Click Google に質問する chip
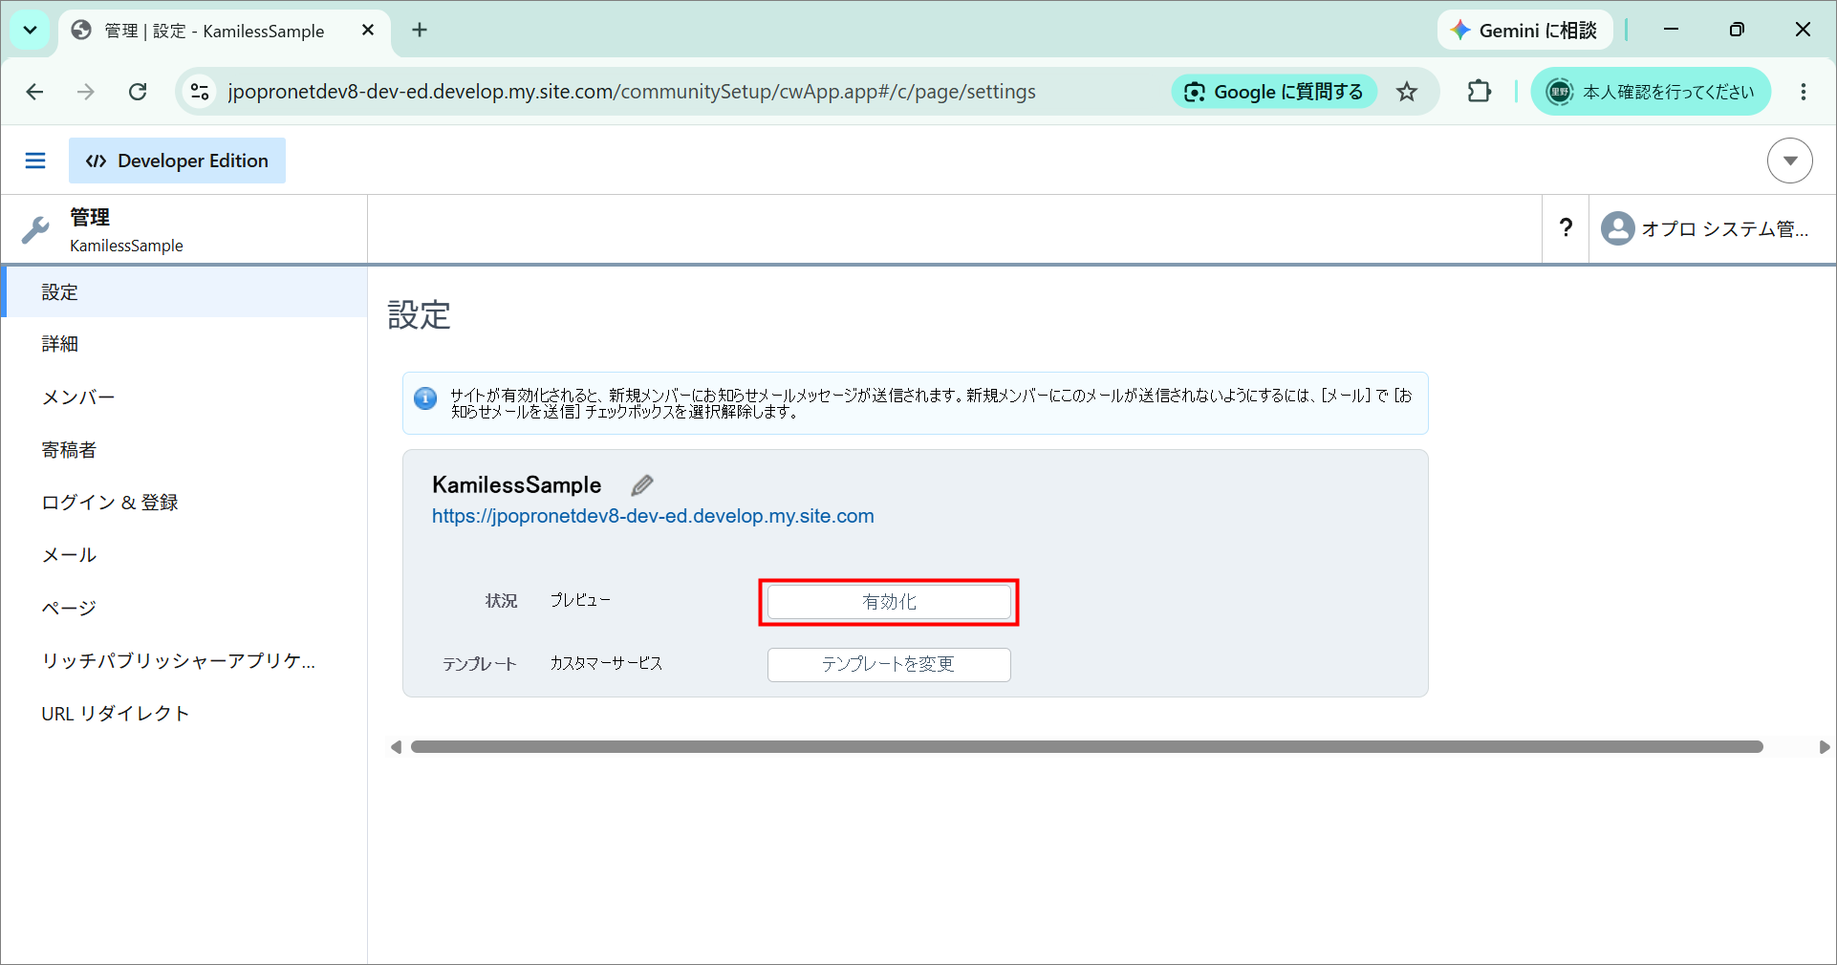Viewport: 1837px width, 965px height. (x=1274, y=92)
